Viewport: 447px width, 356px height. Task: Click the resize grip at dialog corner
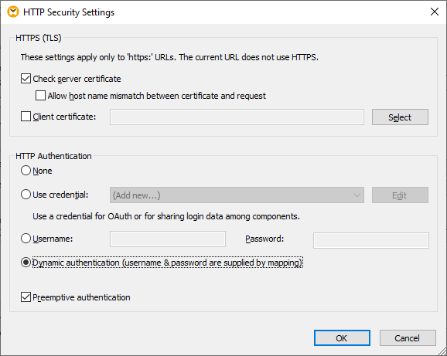tap(442, 351)
